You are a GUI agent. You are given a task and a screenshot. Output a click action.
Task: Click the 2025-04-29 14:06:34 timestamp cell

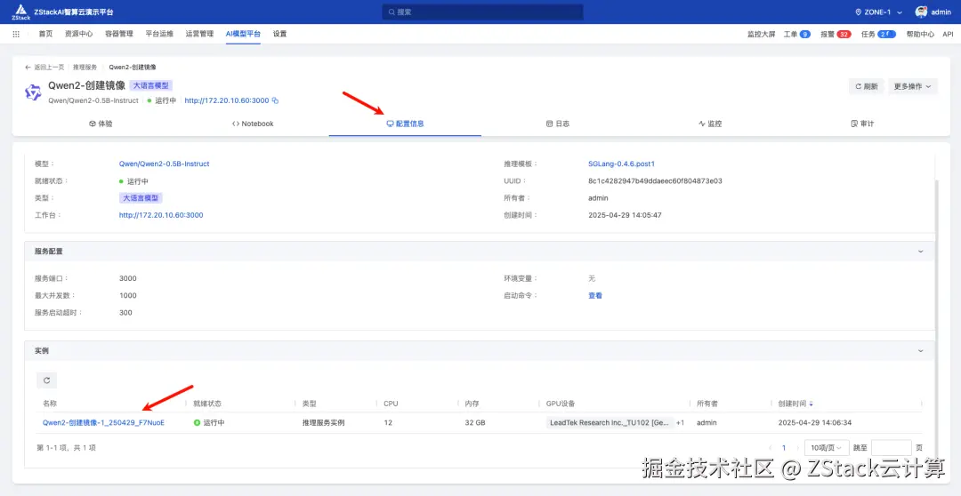coord(814,422)
